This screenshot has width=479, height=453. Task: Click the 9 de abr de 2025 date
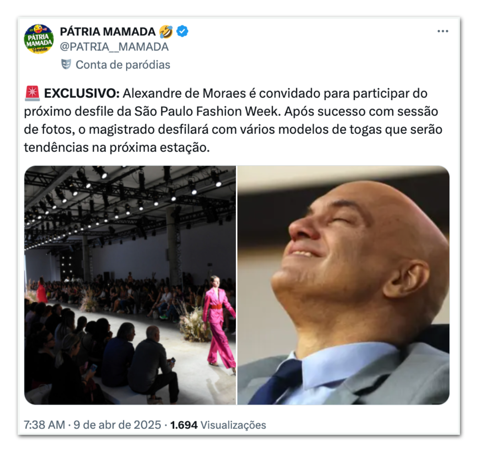tap(117, 425)
